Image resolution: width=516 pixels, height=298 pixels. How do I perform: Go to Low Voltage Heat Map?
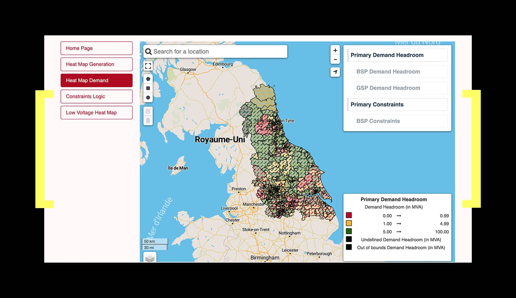[97, 113]
